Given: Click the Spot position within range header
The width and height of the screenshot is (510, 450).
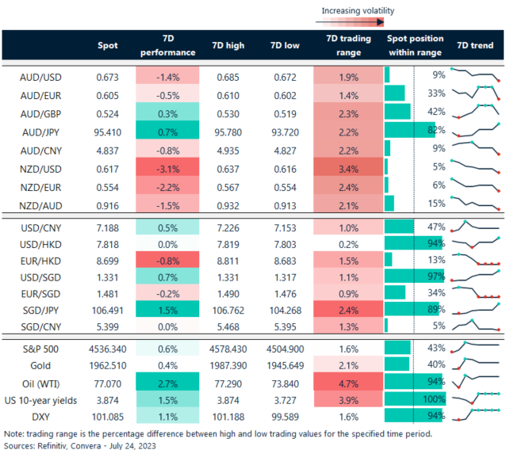Looking at the screenshot, I should click(x=415, y=46).
